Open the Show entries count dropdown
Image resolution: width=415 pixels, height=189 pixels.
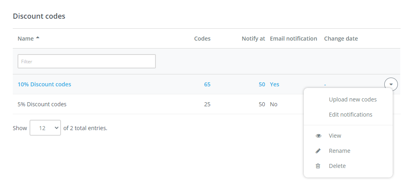tap(45, 128)
